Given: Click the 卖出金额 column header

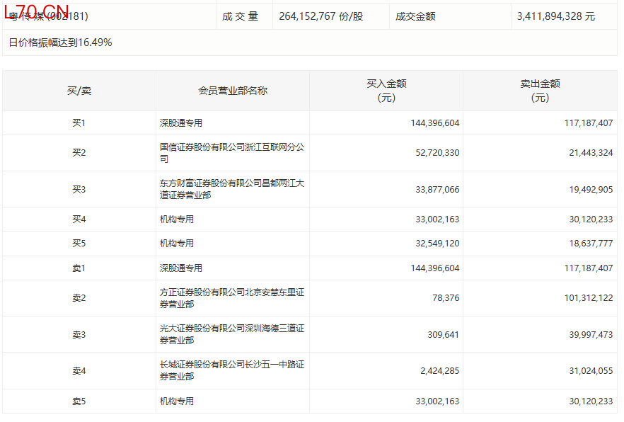Looking at the screenshot, I should pyautogui.click(x=540, y=91).
